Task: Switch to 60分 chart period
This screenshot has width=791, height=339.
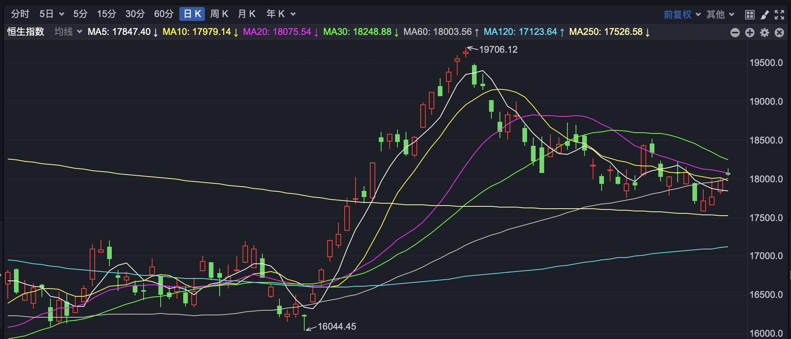Action: (x=164, y=14)
